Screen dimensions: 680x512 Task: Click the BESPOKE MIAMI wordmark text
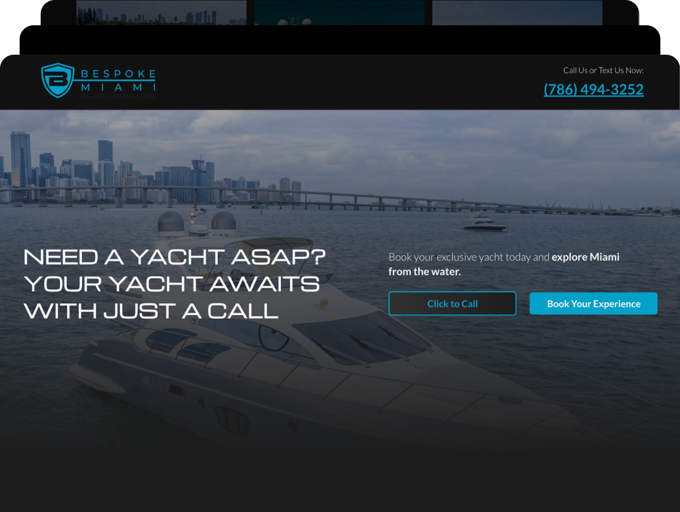118,80
